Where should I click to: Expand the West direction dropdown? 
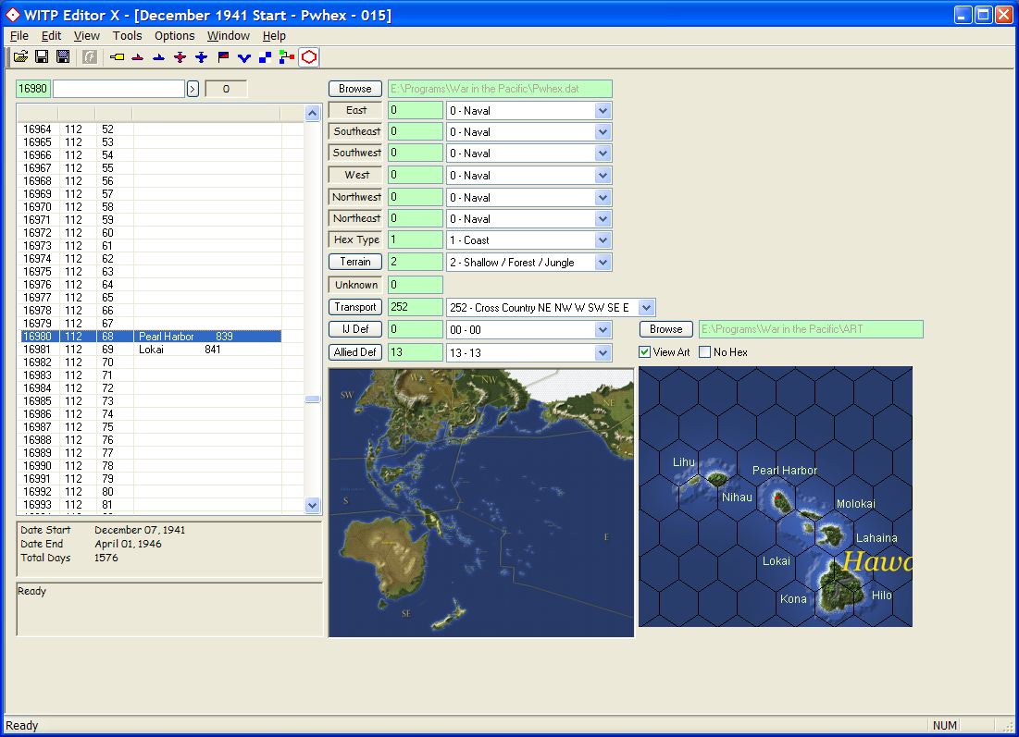603,176
